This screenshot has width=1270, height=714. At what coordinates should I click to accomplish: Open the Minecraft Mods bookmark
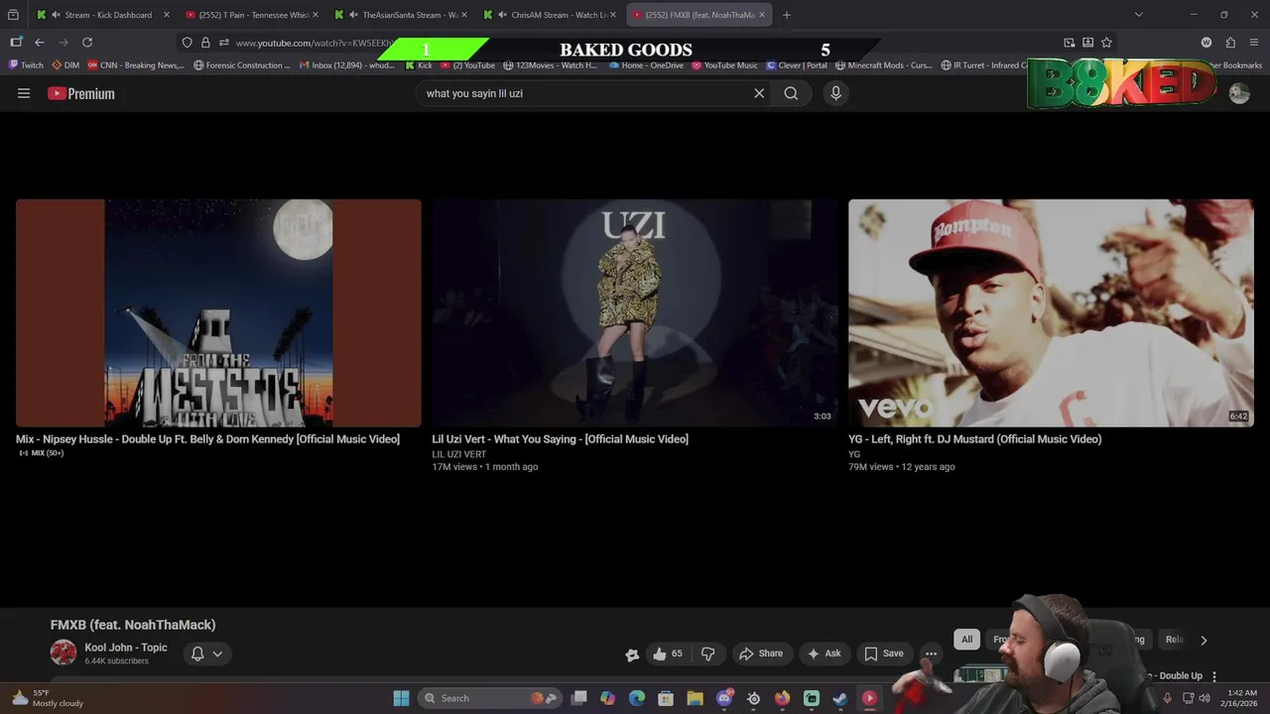tap(884, 65)
